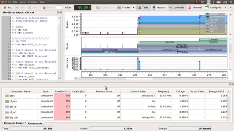
Task: Click the ddrc component color icon
Action: point(7,96)
